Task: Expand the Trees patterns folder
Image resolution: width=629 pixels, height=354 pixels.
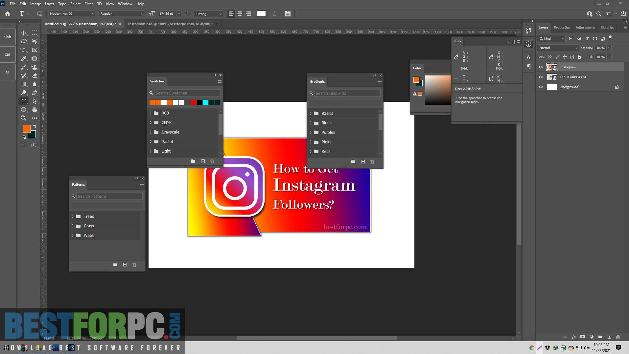Action: [73, 216]
